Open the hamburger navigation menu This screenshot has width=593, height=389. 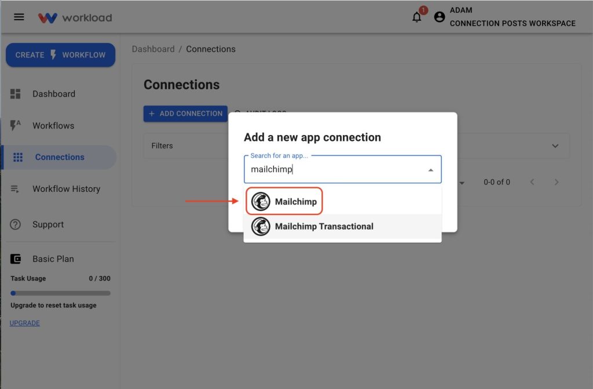[x=19, y=17]
